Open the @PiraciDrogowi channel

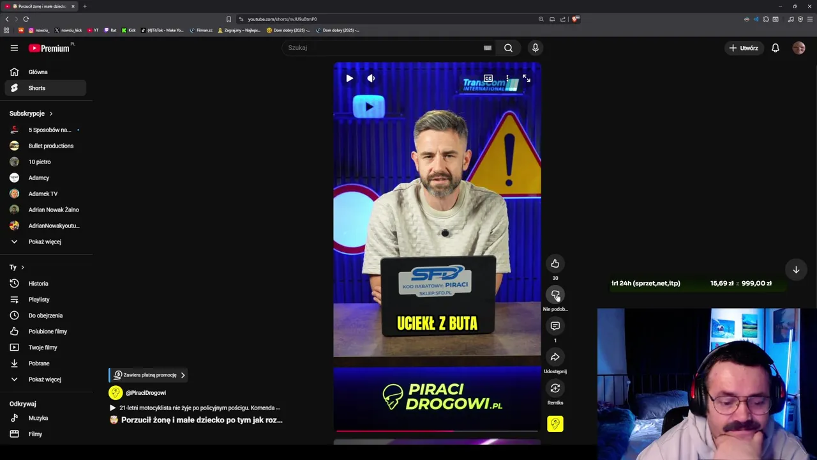point(146,393)
